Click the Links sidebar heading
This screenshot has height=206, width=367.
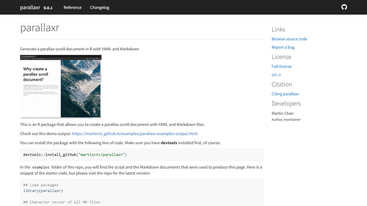point(278,29)
